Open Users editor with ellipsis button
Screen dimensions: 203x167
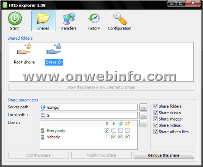tap(143, 123)
